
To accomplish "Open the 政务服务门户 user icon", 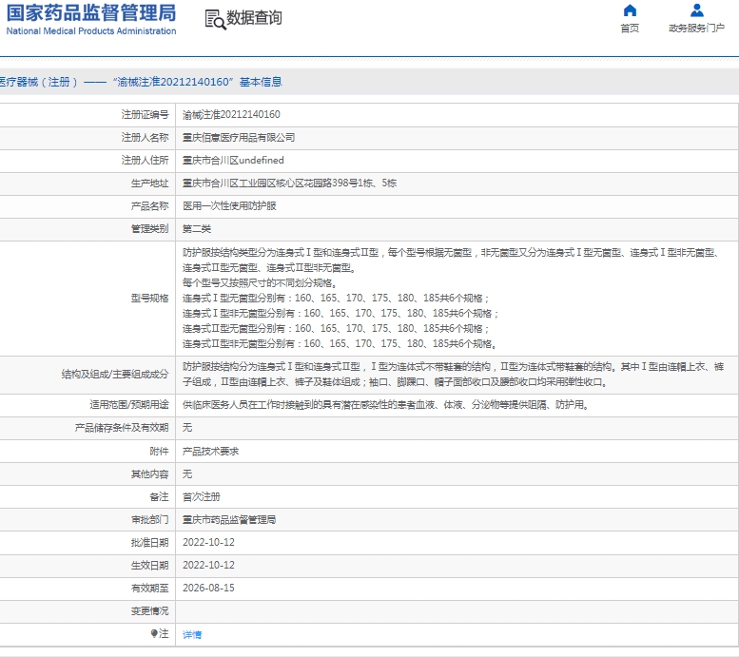I will pos(696,10).
